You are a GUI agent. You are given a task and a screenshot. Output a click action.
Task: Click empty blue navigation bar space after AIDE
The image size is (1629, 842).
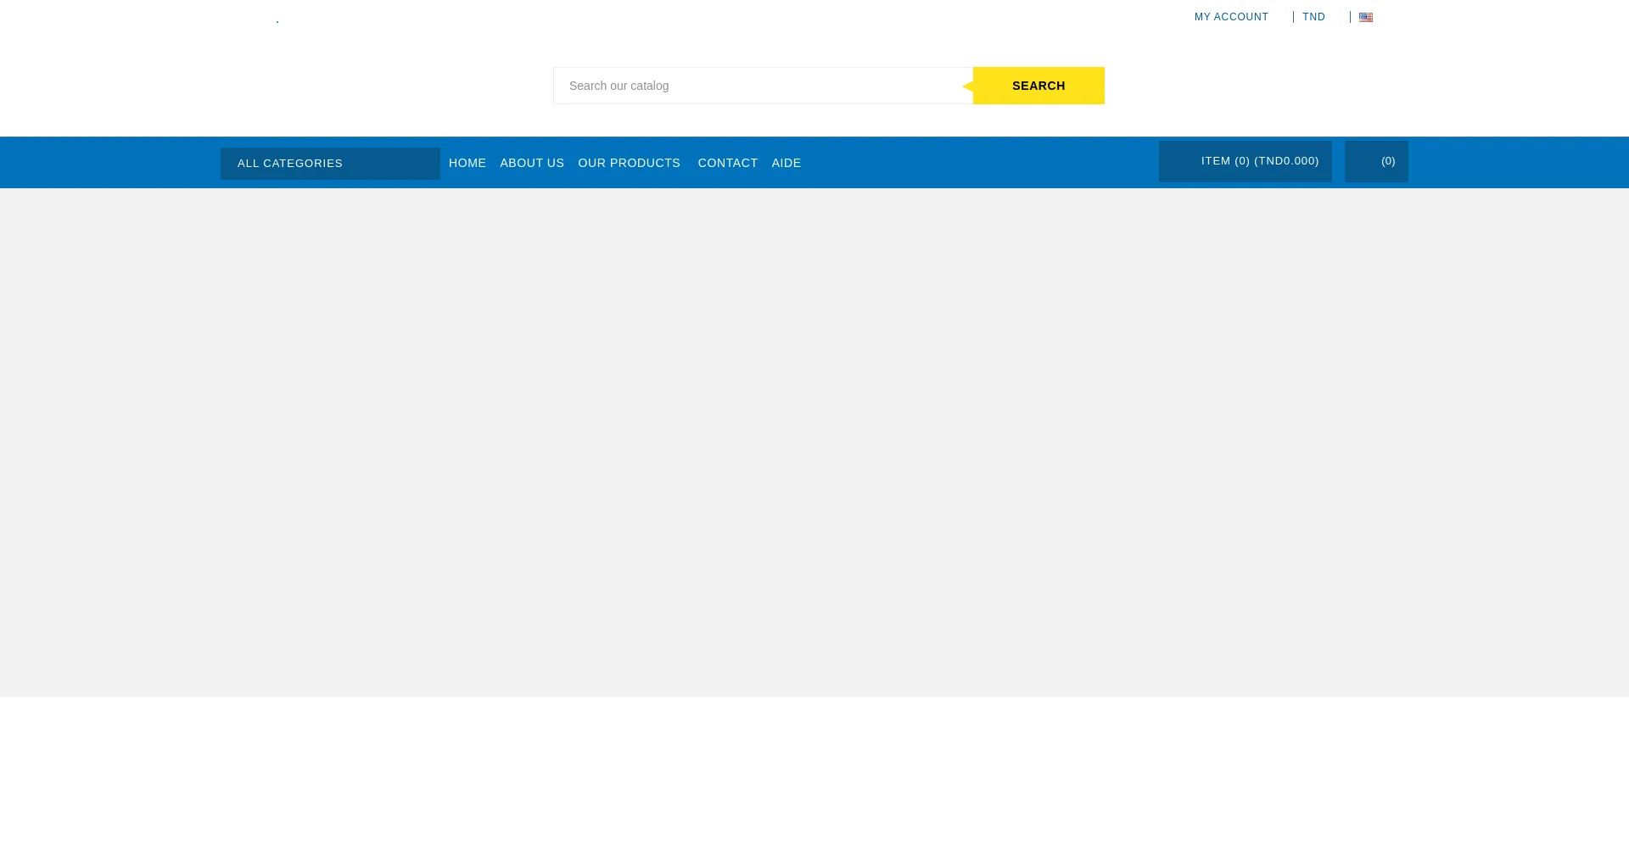976,163
